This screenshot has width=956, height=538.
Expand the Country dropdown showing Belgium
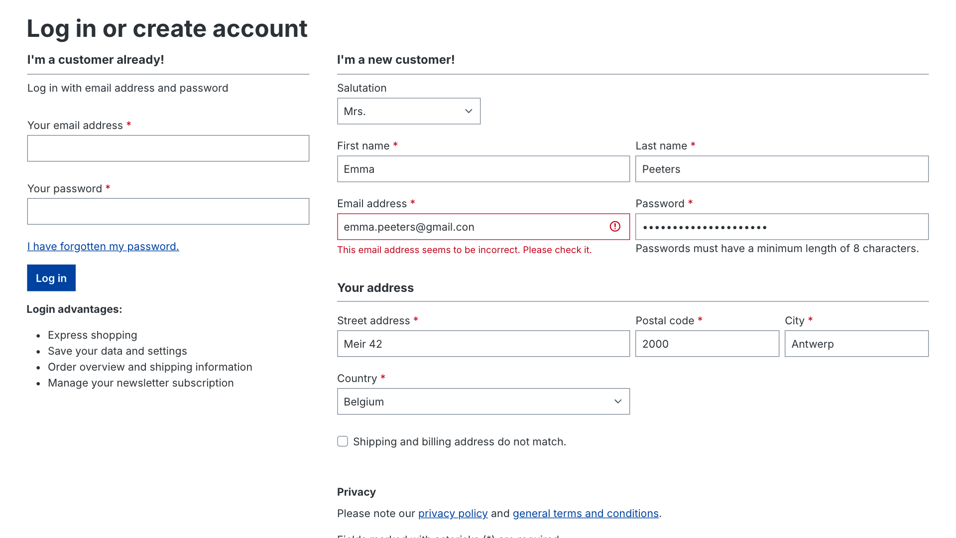click(x=483, y=402)
